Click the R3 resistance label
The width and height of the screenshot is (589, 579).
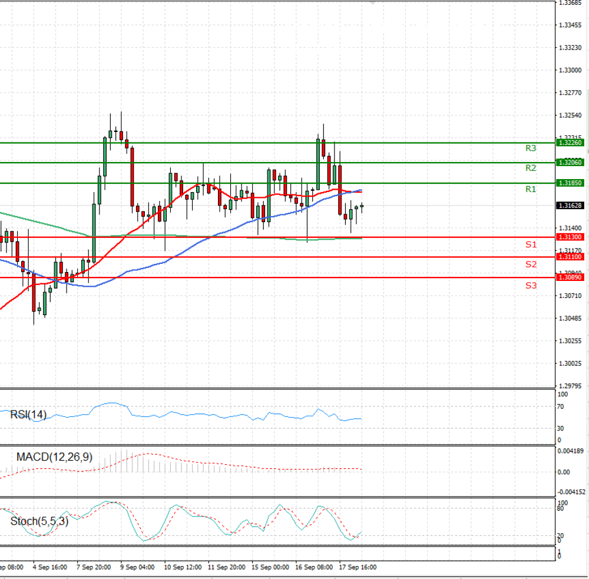click(x=531, y=148)
